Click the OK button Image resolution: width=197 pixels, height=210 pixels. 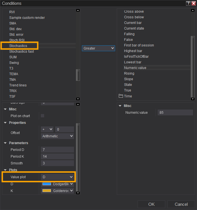(x=151, y=204)
